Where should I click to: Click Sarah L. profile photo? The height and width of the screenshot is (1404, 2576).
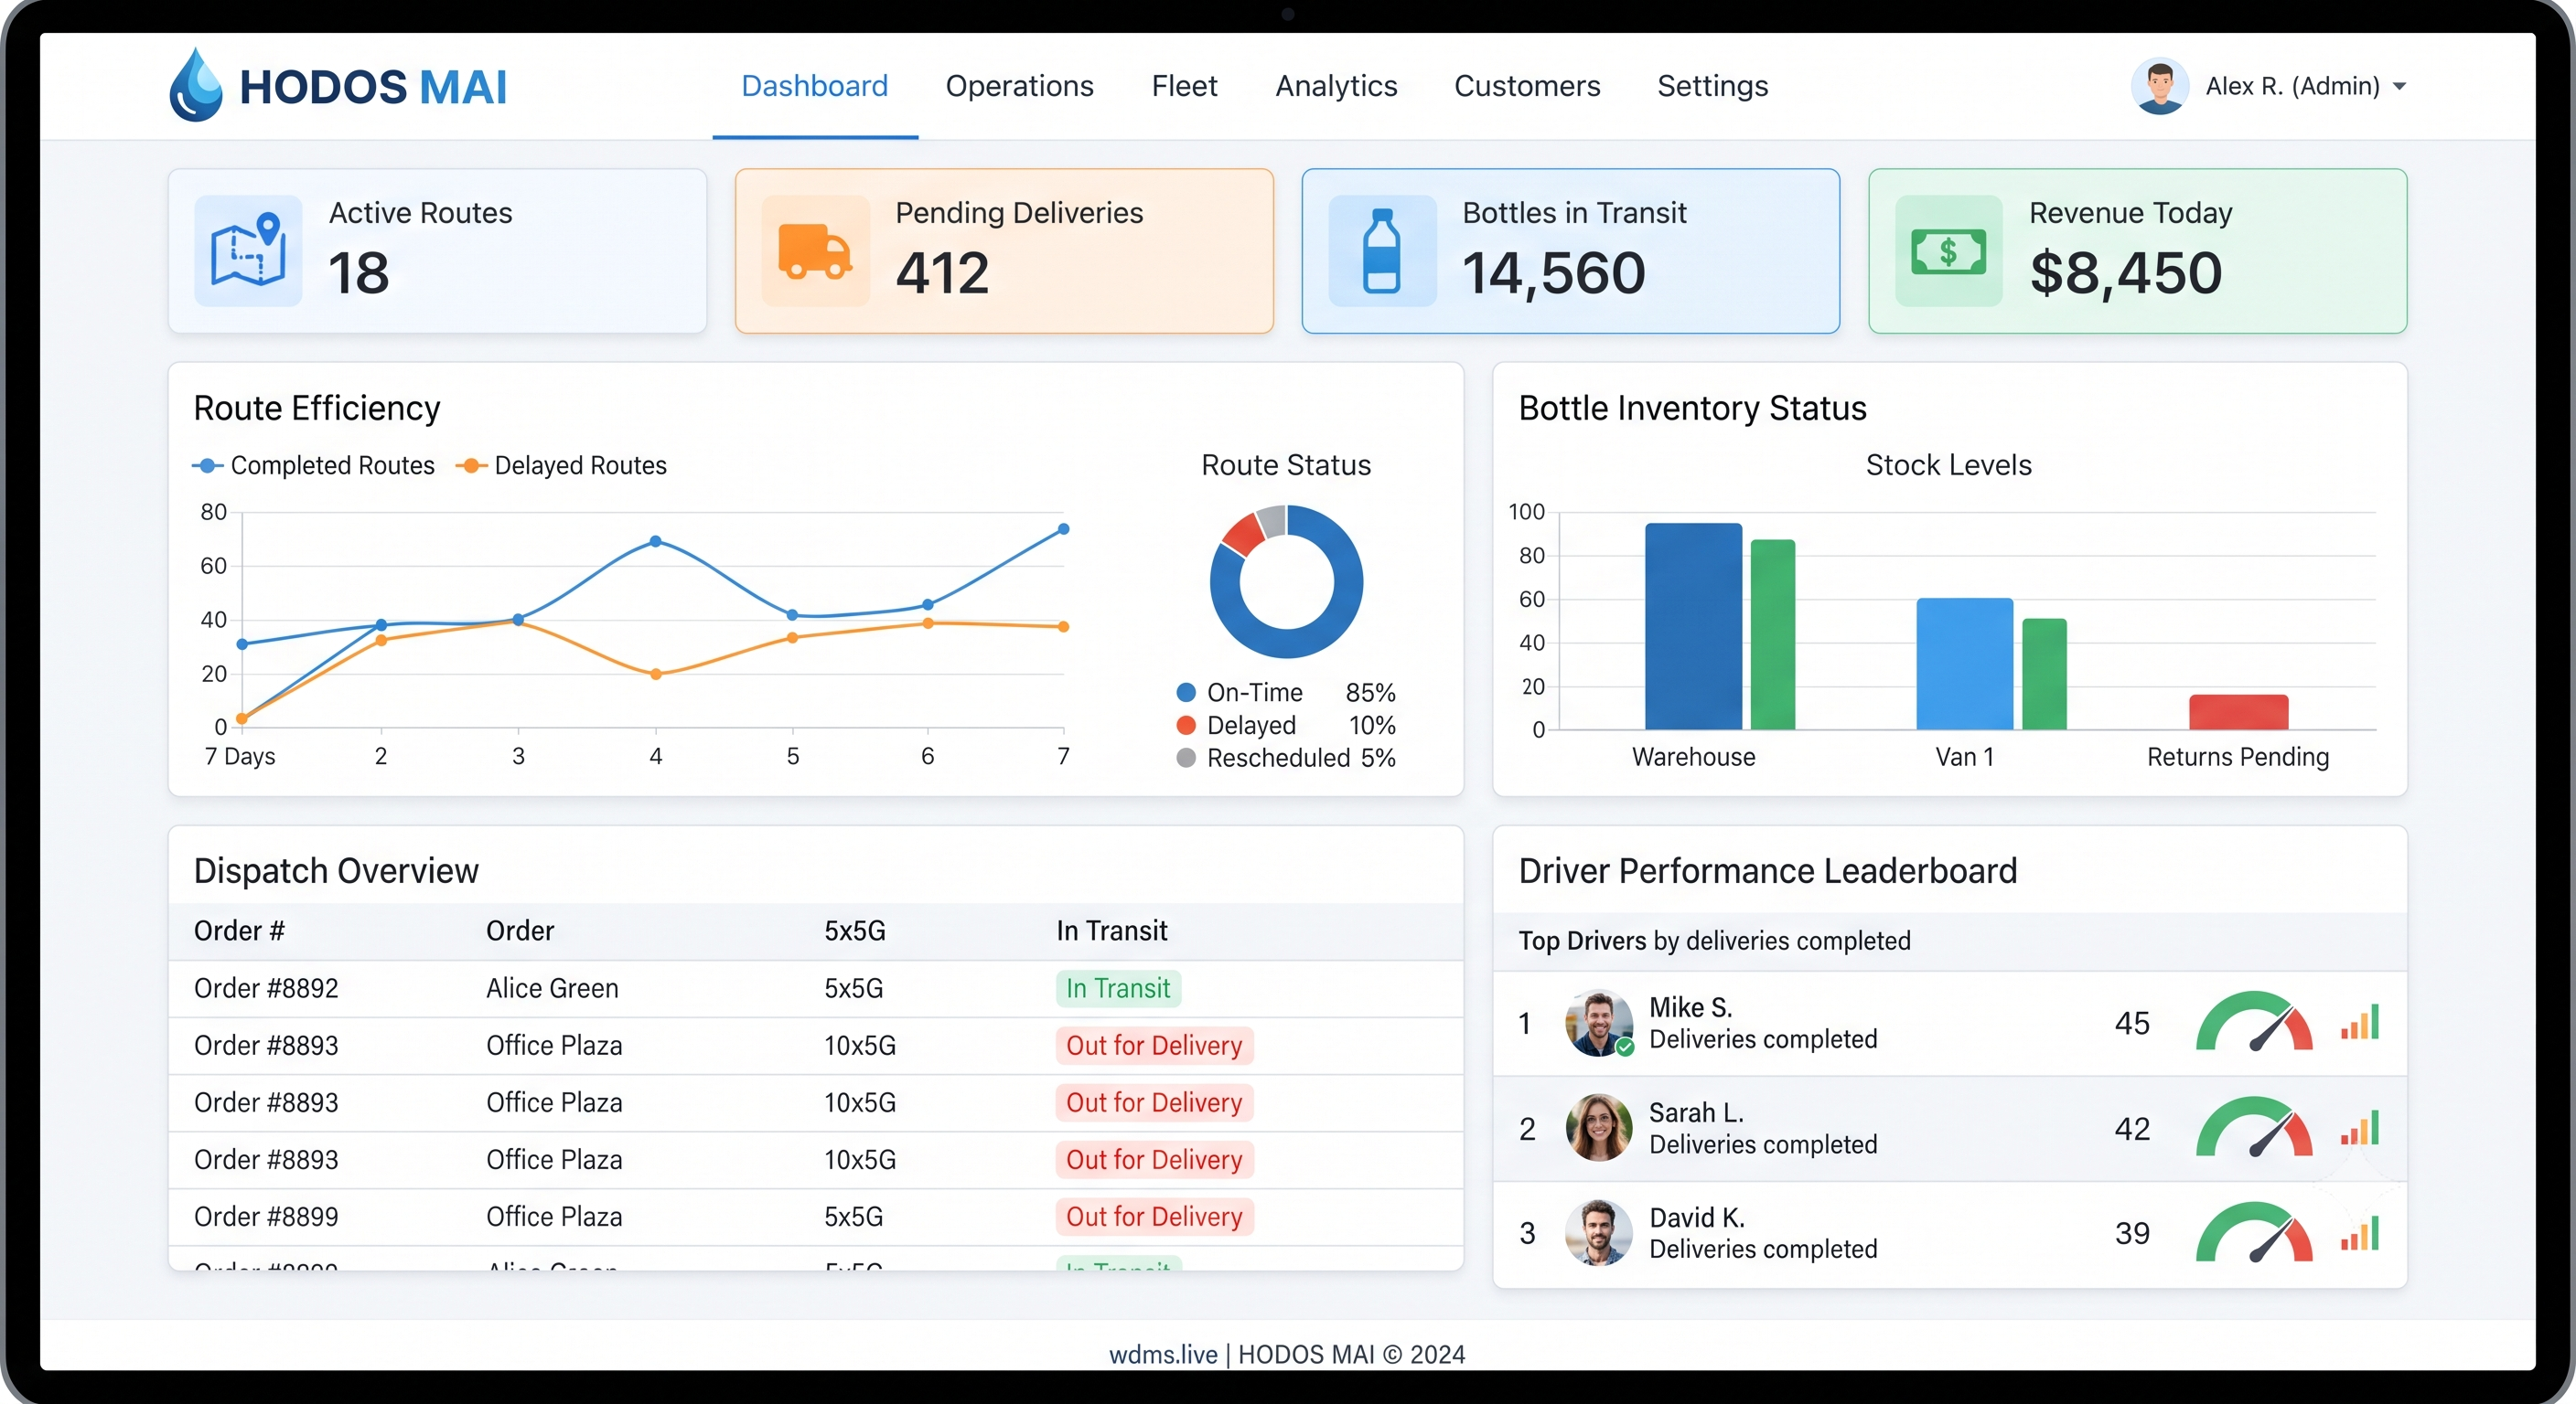coord(1598,1128)
